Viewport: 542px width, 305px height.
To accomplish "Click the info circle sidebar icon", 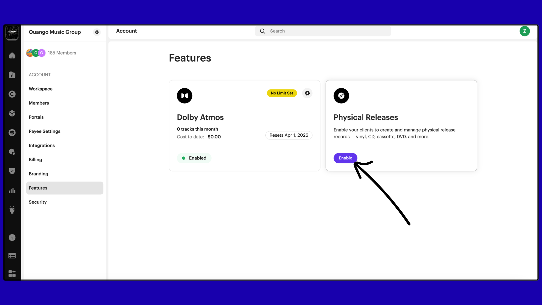I will point(12,238).
